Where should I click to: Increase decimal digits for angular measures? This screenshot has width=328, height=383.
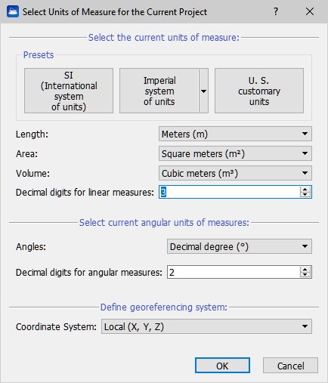coord(305,270)
